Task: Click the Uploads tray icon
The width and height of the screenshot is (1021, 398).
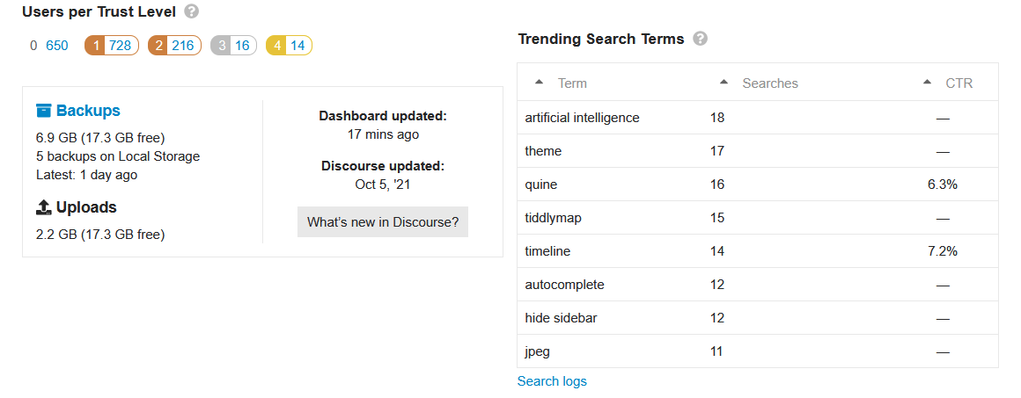Action: coord(44,207)
